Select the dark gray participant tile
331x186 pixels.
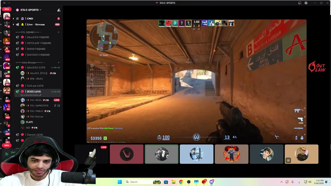(x=267, y=154)
